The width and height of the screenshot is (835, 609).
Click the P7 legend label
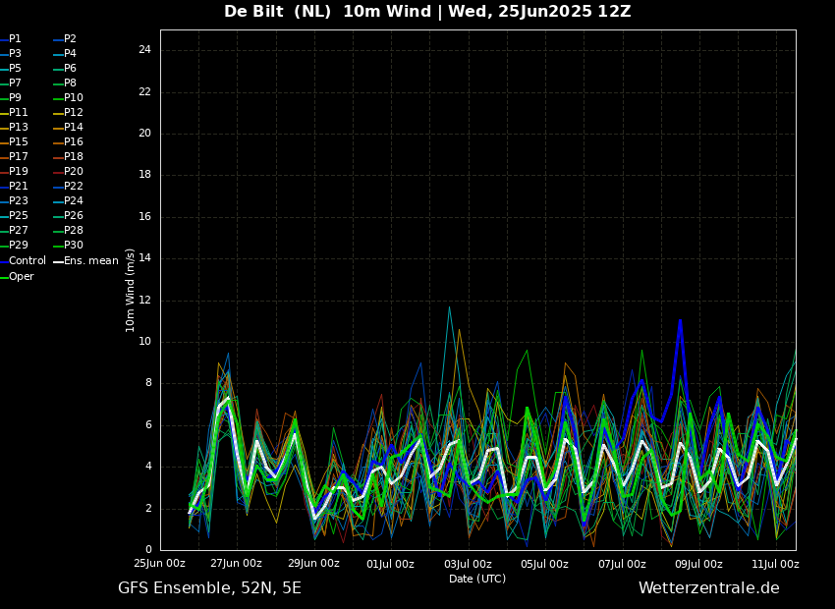coord(15,83)
